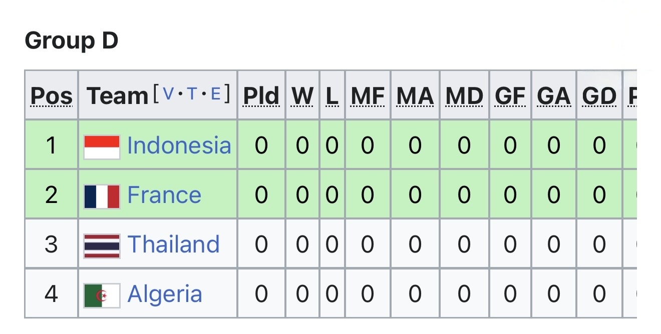Go to the Thailand team page
The width and height of the screenshot is (661, 334).
point(173,244)
